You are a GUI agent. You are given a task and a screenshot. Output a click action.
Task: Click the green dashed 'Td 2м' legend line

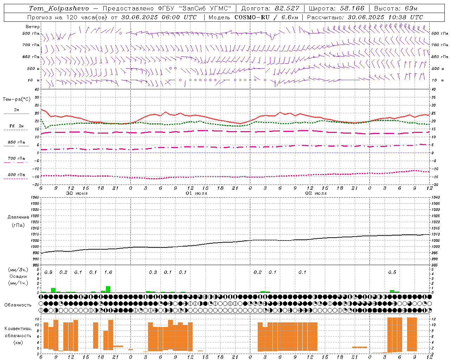[15, 130]
